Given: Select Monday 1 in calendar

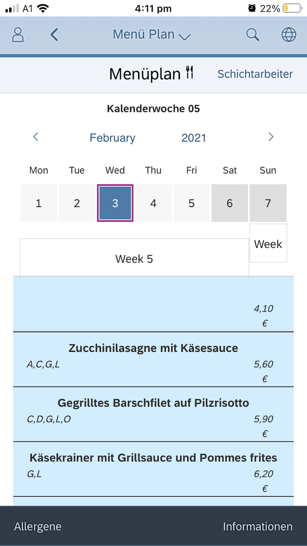Looking at the screenshot, I should (39, 203).
